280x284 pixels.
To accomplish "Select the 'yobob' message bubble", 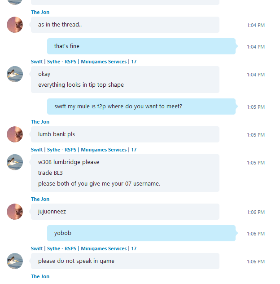I will click(141, 233).
